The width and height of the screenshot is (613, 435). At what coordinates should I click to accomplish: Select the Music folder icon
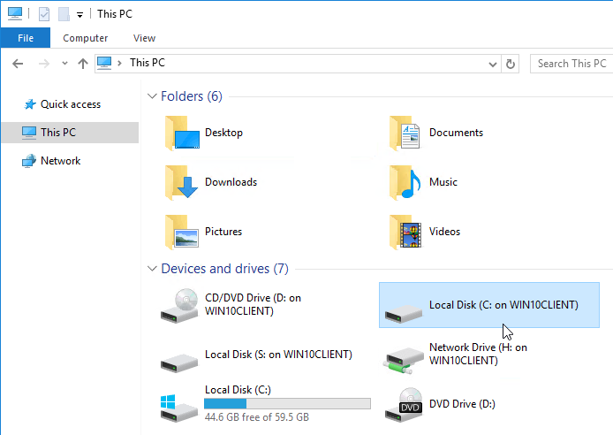[x=405, y=182]
